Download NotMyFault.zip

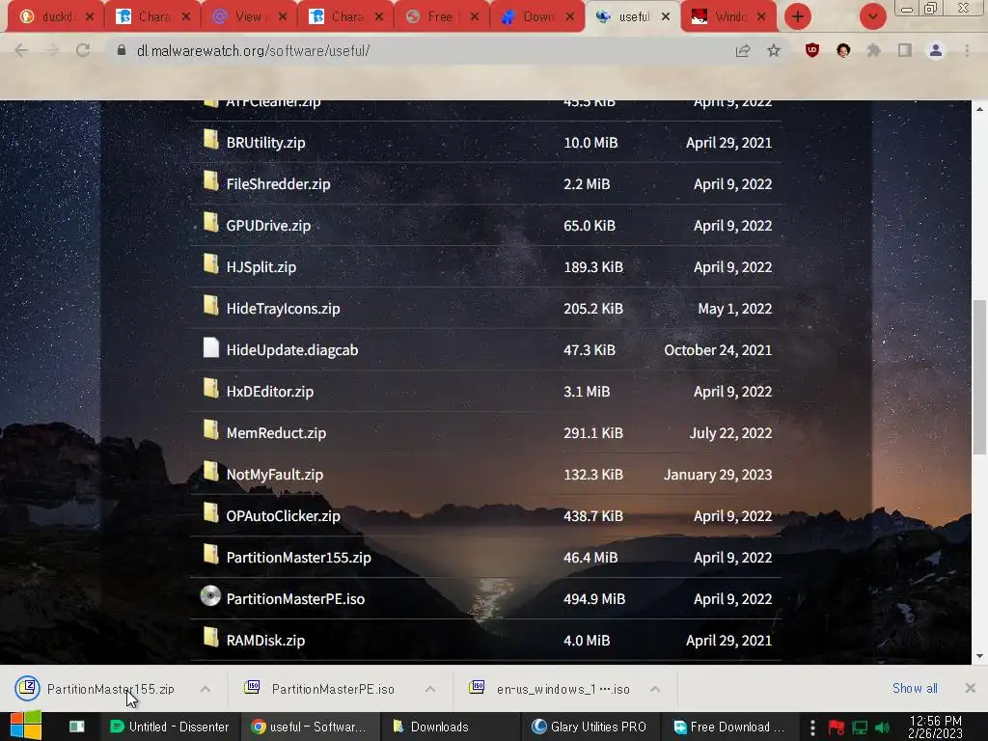tap(275, 475)
